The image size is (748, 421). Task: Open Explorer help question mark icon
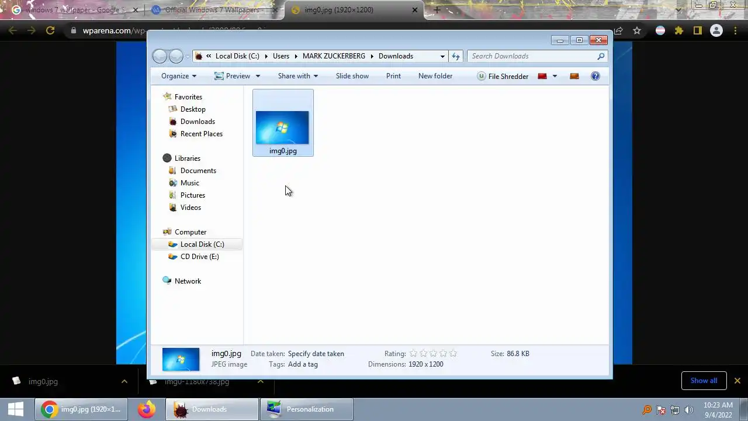pyautogui.click(x=595, y=76)
